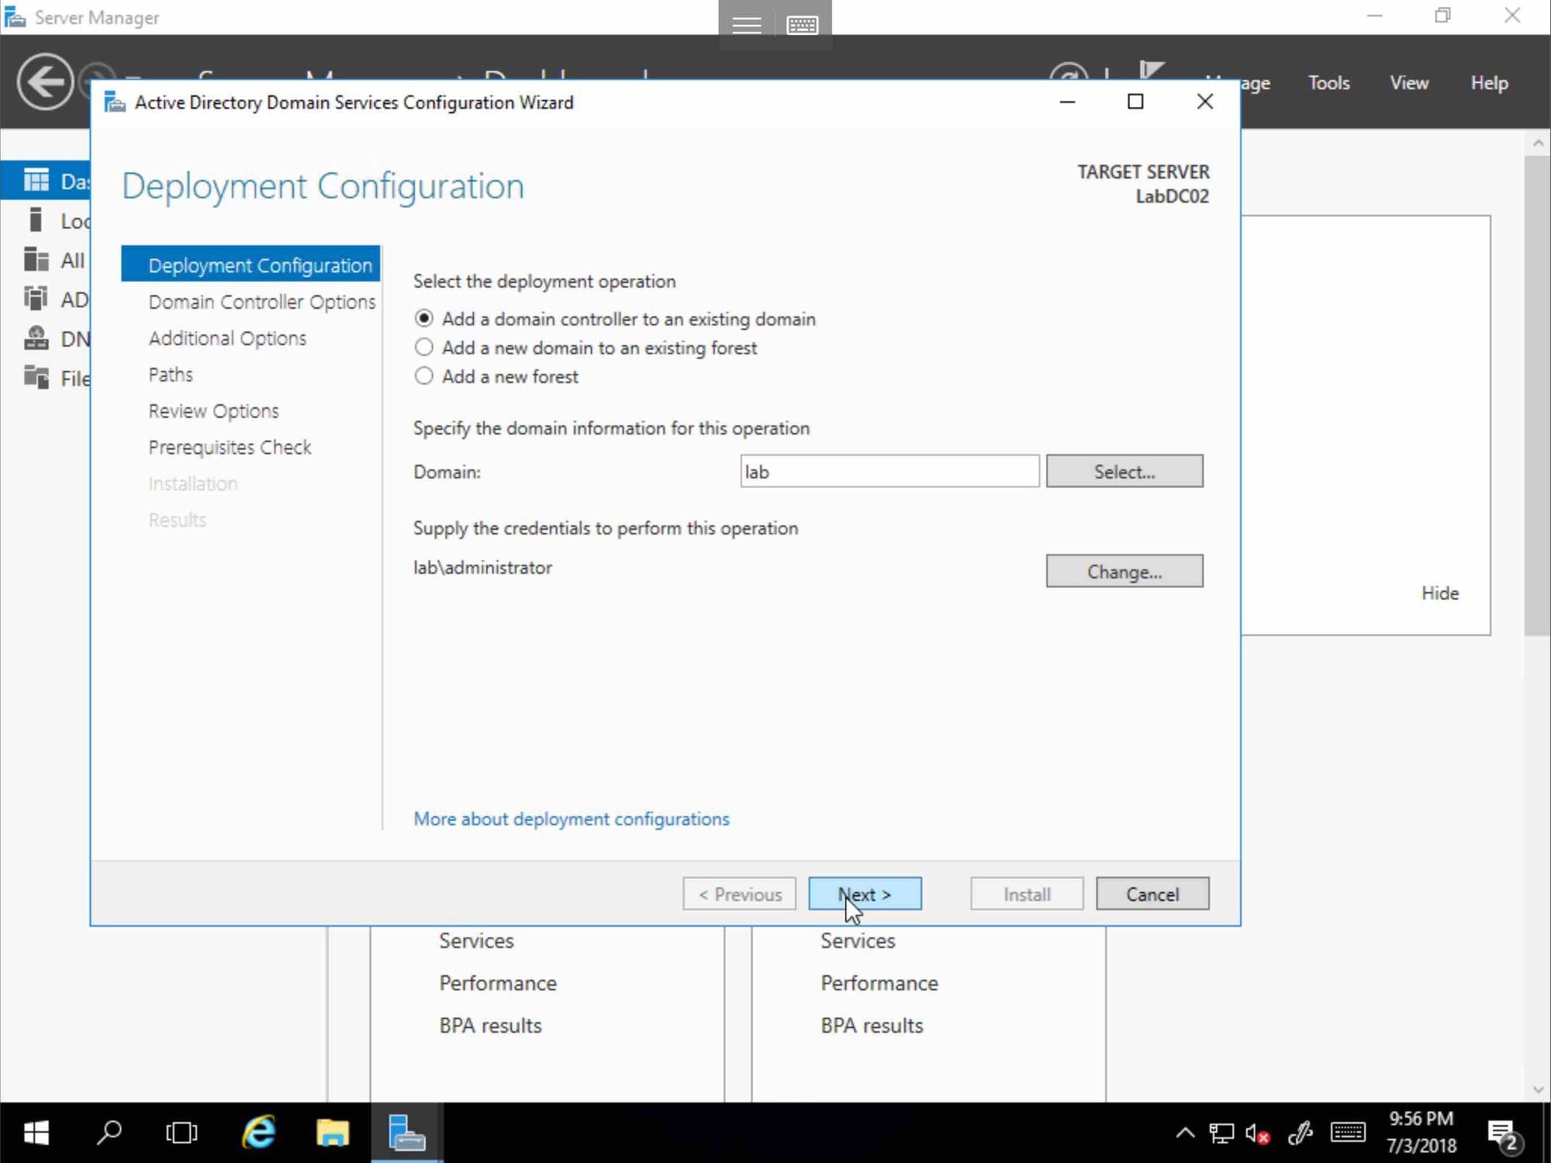The height and width of the screenshot is (1163, 1551).
Task: Show hidden system tray icons
Action: [x=1185, y=1133]
